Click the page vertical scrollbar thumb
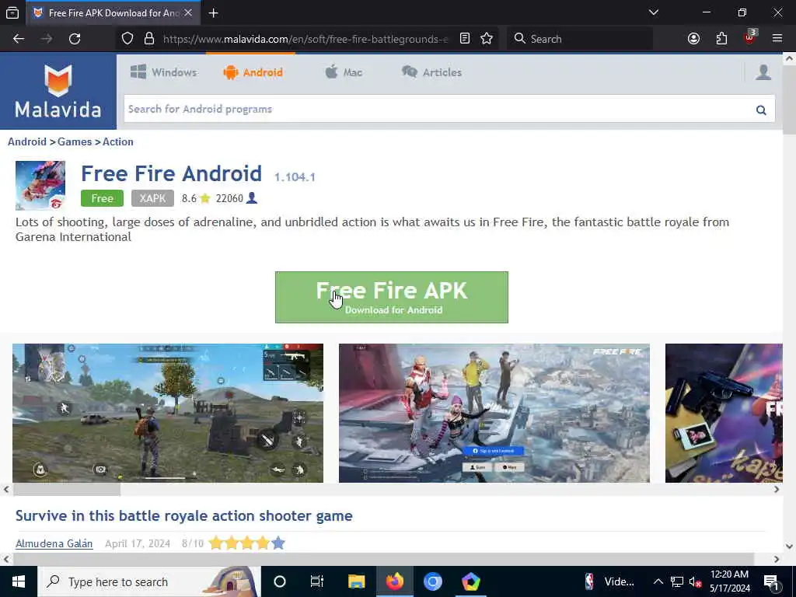The width and height of the screenshot is (796, 597). [x=790, y=99]
